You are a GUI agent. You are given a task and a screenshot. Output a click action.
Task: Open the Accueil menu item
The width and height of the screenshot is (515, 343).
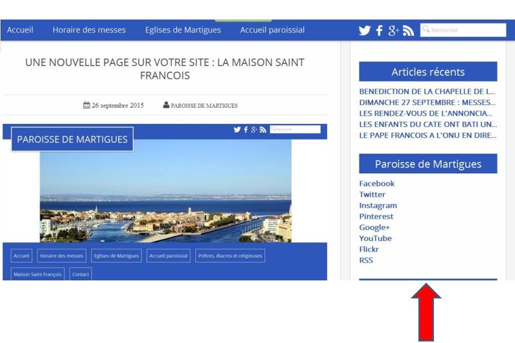[20, 30]
